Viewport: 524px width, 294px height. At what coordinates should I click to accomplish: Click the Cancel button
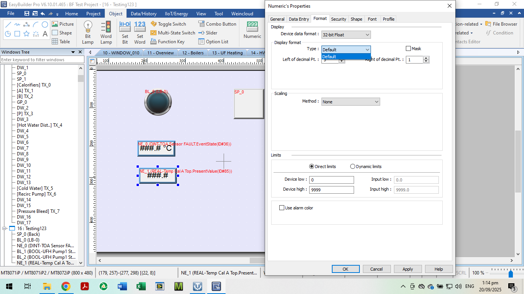click(x=376, y=269)
